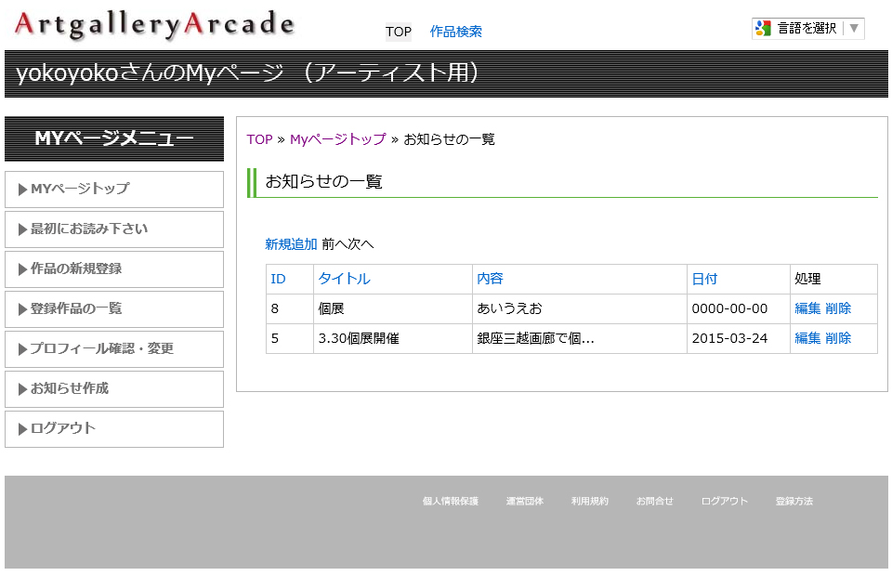
Task: Select お知らせ作成 in the sidebar
Action: pyautogui.click(x=114, y=388)
